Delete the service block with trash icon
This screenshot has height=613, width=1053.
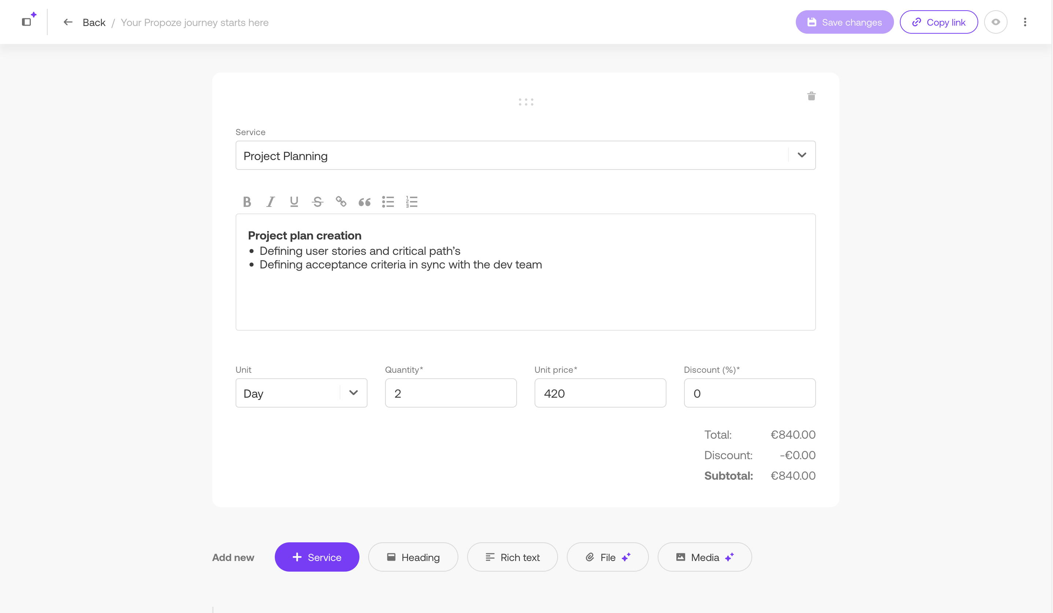coord(811,96)
